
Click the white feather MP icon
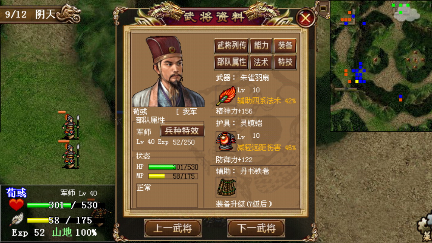click(x=17, y=219)
